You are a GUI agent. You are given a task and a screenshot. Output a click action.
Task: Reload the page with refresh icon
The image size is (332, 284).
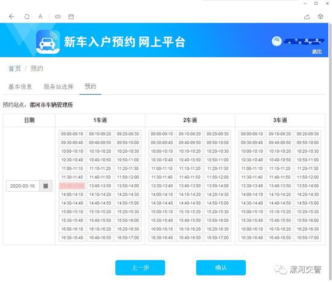27,16
